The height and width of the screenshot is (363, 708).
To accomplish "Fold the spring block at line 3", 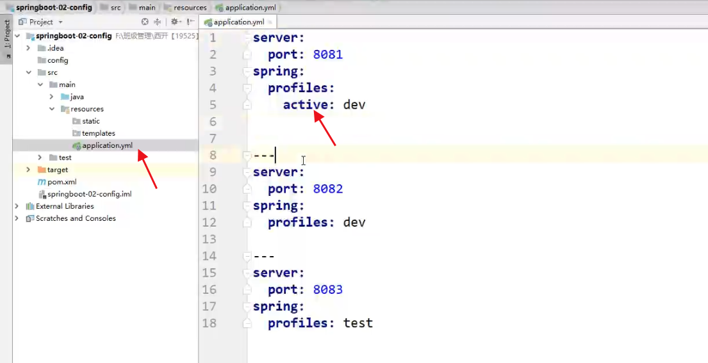I will (247, 71).
